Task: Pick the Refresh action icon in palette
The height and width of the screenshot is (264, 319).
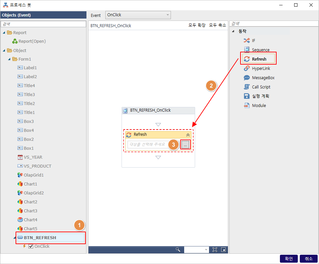Action: 246,59
